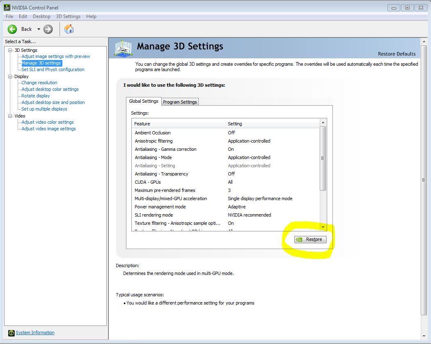Select the CUDA - GPUs row

(225, 182)
